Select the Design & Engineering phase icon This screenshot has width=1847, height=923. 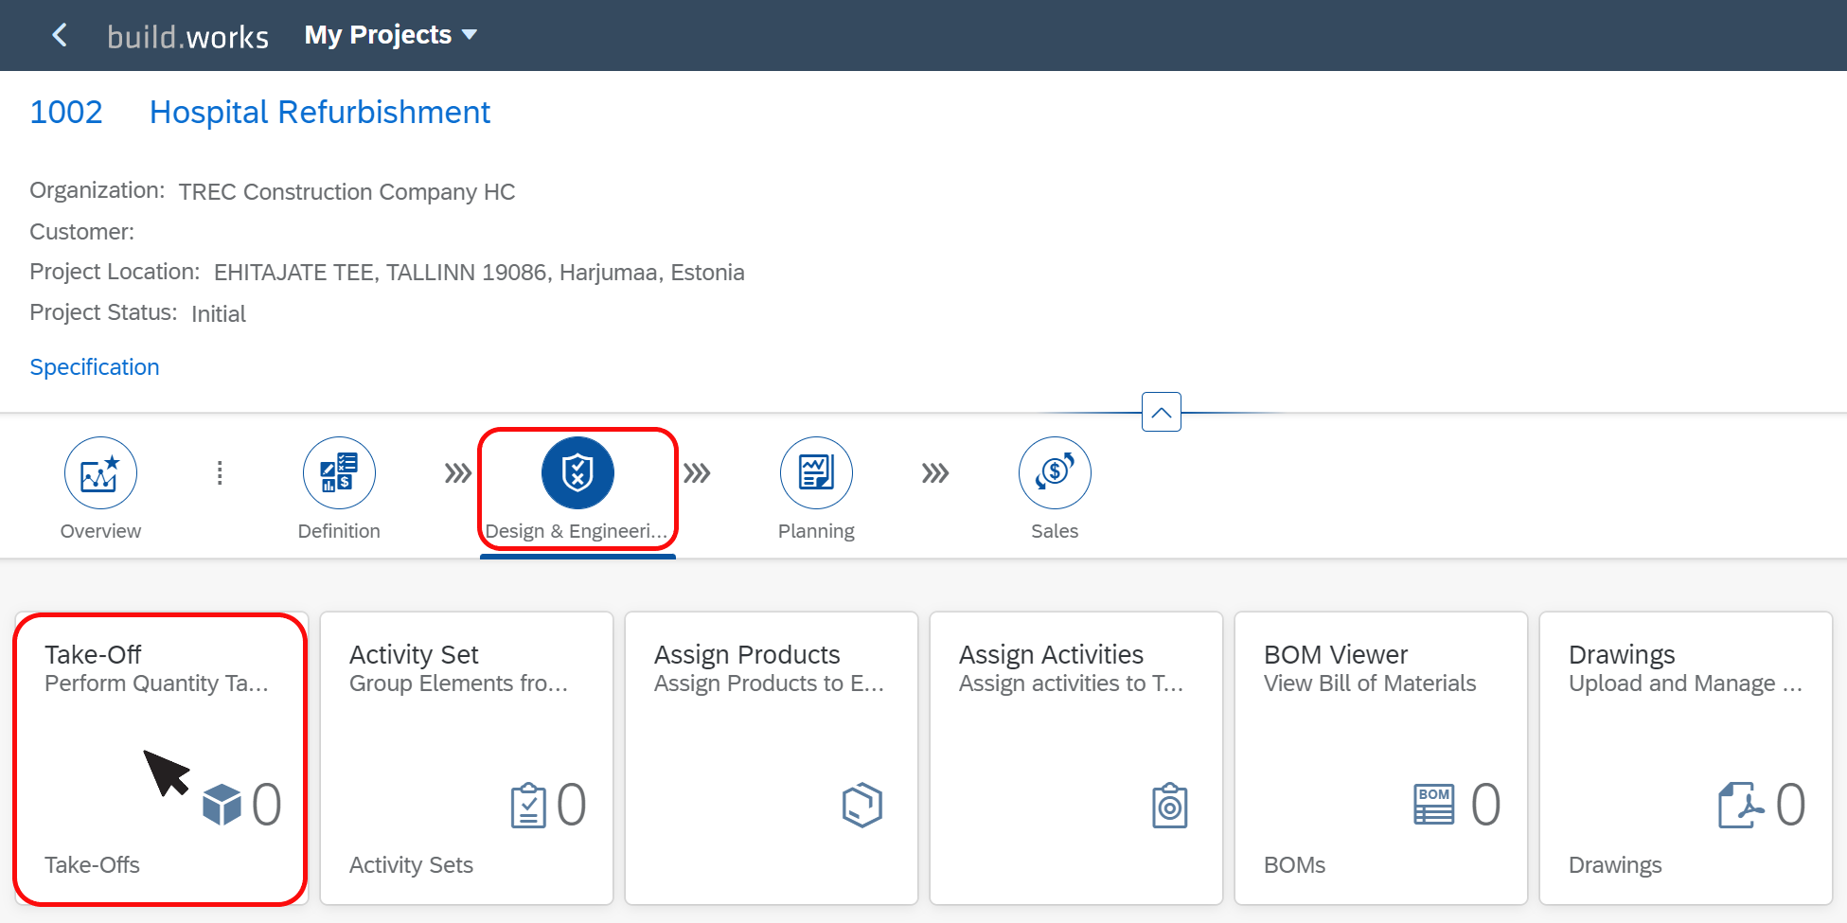click(577, 472)
